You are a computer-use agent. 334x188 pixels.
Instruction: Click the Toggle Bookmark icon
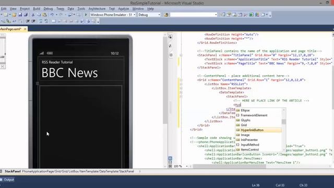[54, 21]
